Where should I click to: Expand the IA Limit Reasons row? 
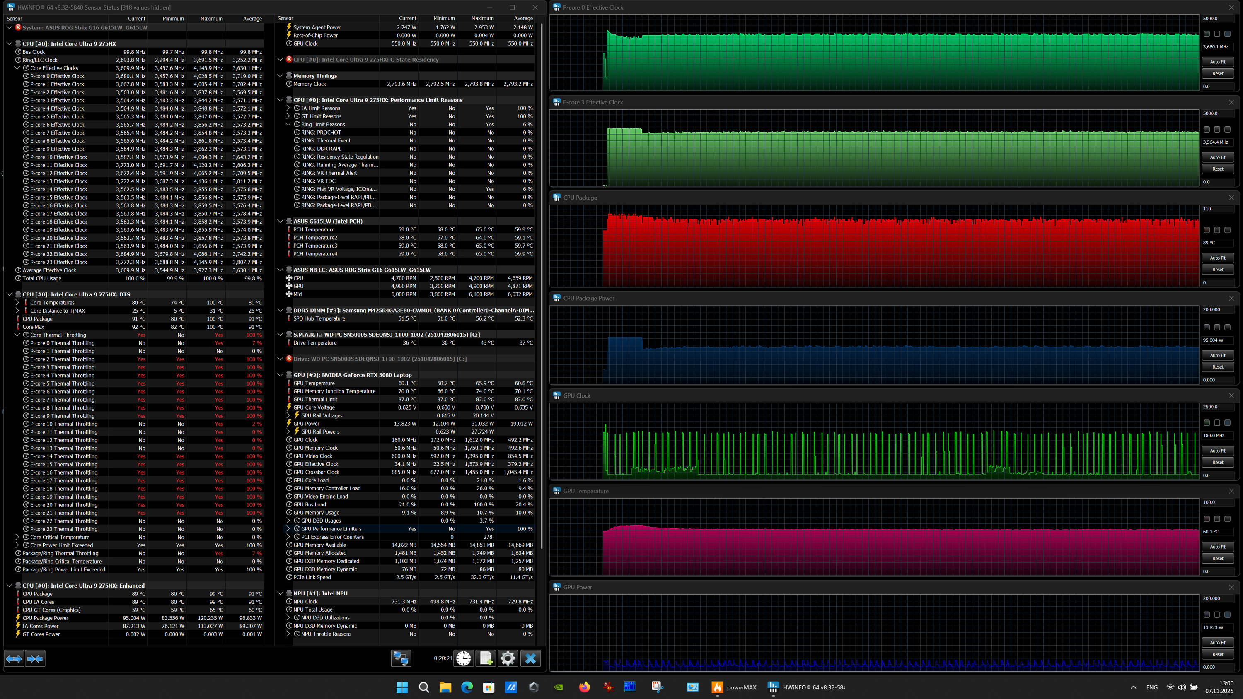pyautogui.click(x=288, y=108)
